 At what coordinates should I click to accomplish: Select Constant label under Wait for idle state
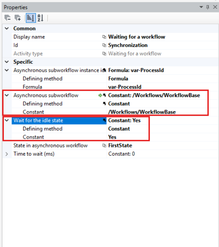33,137
